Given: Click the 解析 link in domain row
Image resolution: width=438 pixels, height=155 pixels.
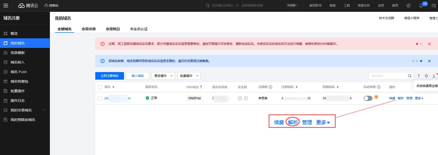Looking at the screenshot, I should (401, 98).
